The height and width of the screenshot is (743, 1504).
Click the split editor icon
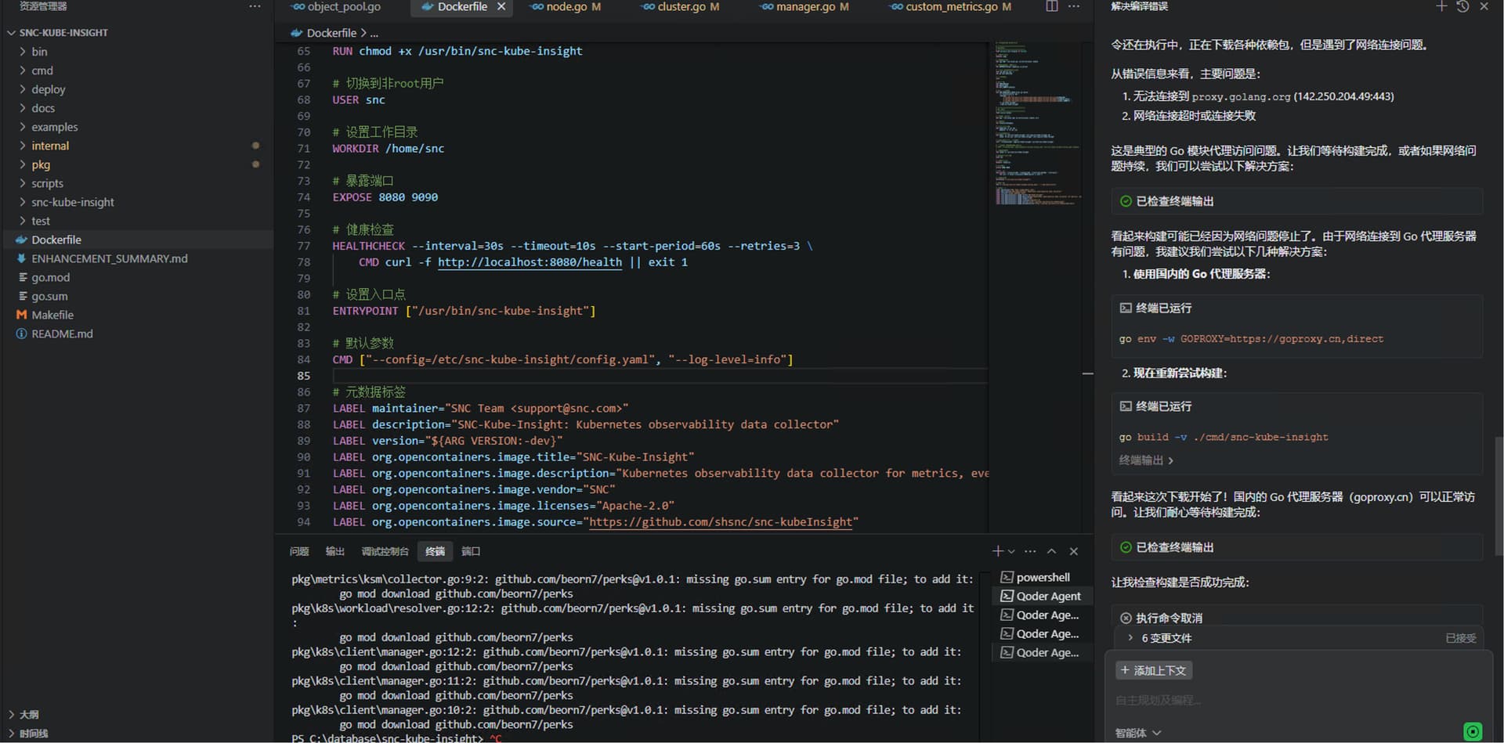coord(1051,6)
